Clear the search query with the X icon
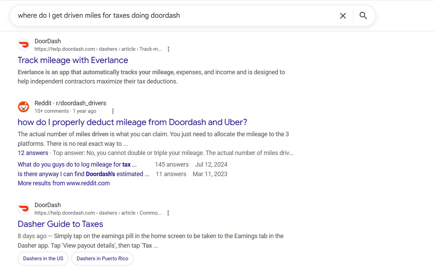The height and width of the screenshot is (280, 434). 343,16
